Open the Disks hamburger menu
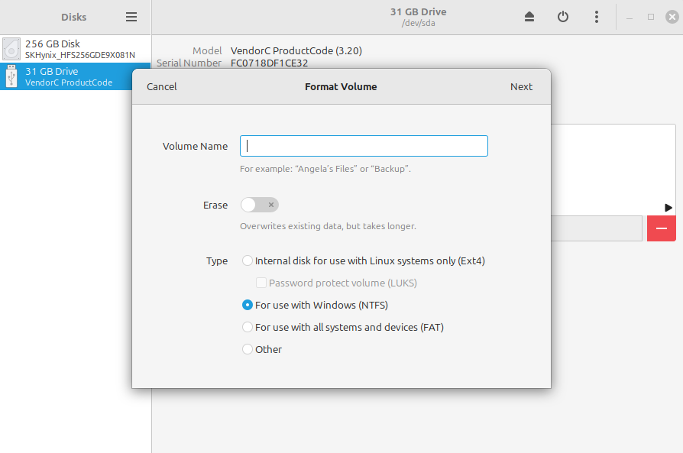This screenshot has width=683, height=453. coord(131,17)
